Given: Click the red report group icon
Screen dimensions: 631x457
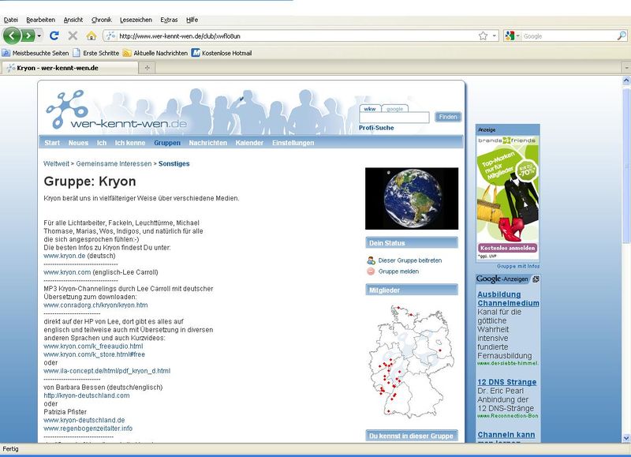Looking at the screenshot, I should point(371,272).
